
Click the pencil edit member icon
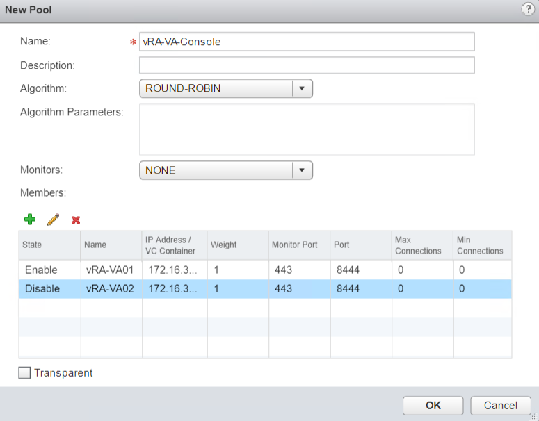click(x=53, y=220)
